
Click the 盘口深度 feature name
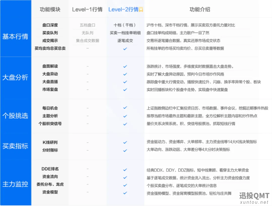click(50, 25)
